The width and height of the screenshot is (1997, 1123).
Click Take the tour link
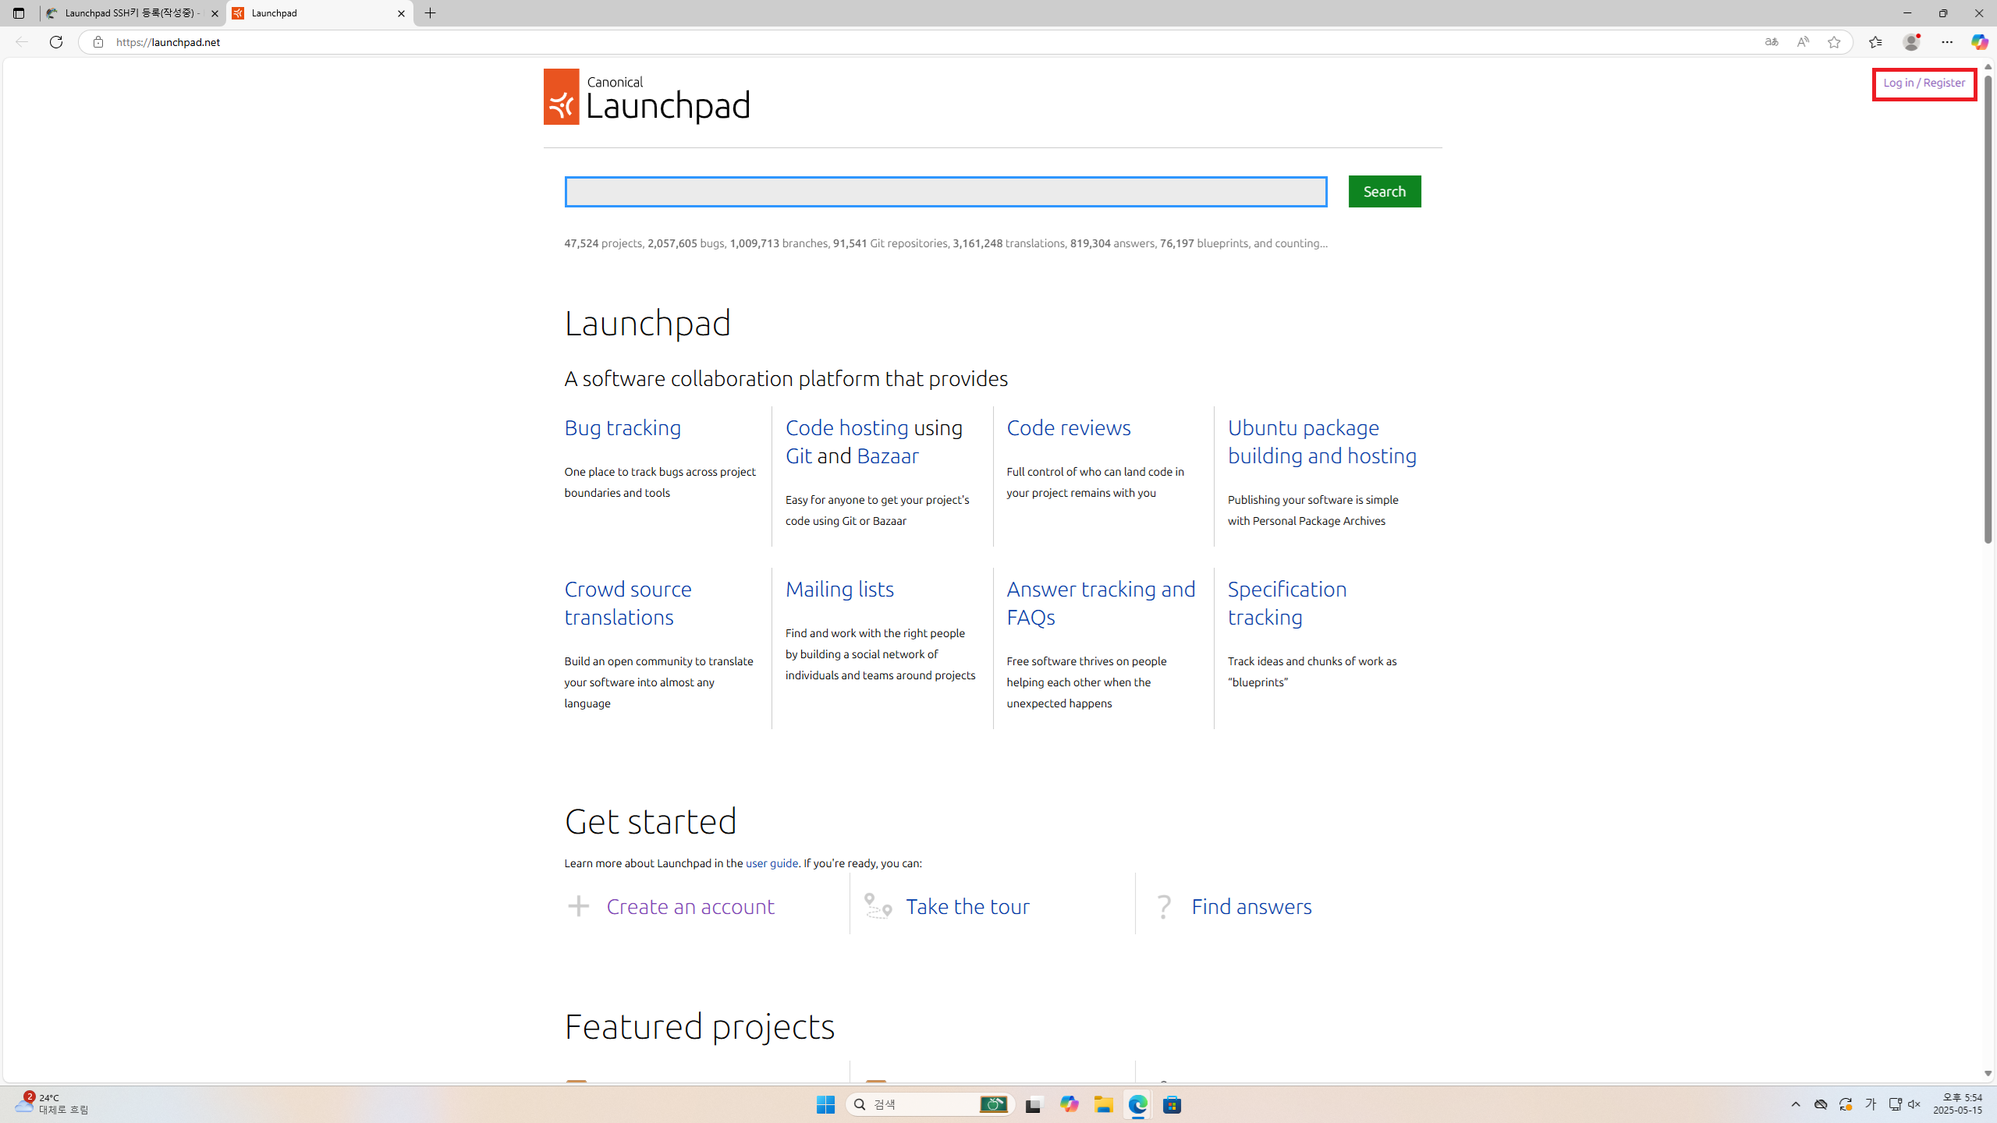[x=967, y=907]
